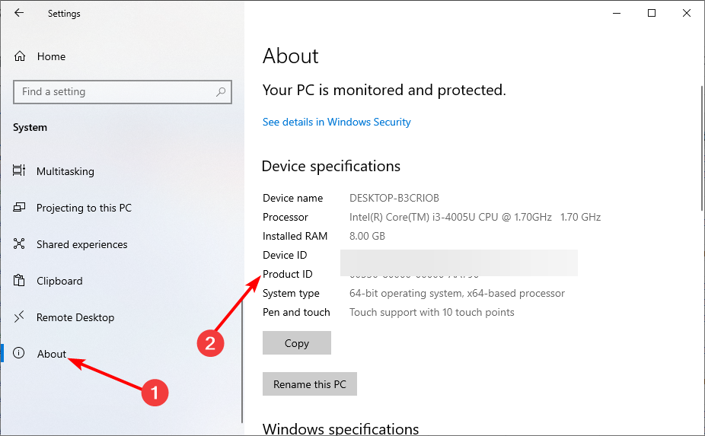705x436 pixels.
Task: Click the Remote Desktop icon
Action: click(20, 317)
